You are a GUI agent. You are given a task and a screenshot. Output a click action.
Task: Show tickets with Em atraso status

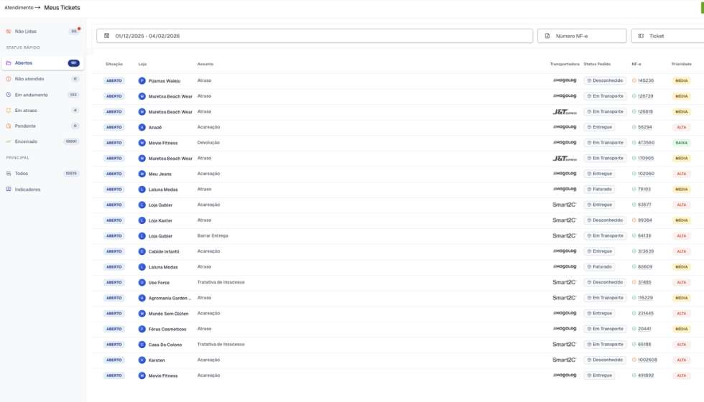pos(26,111)
